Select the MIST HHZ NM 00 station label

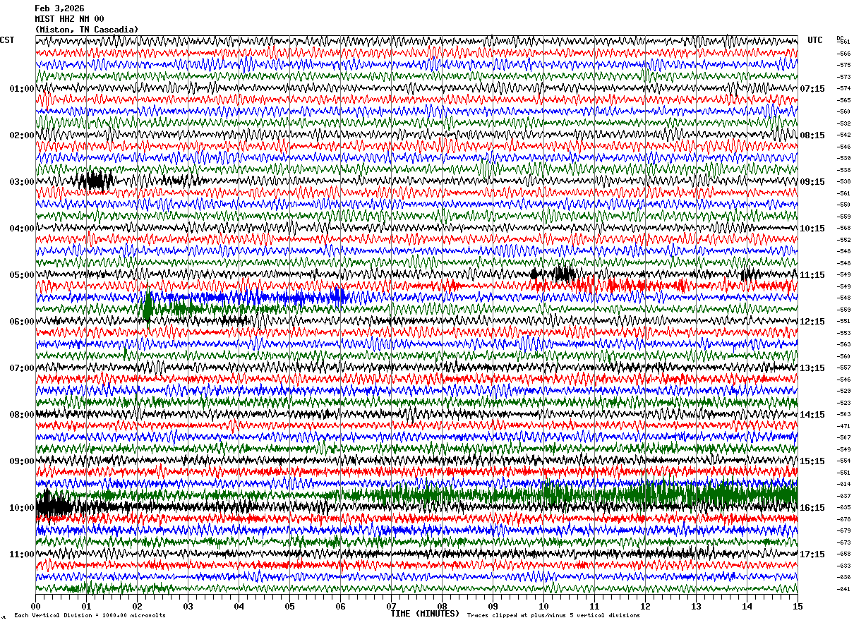69,19
